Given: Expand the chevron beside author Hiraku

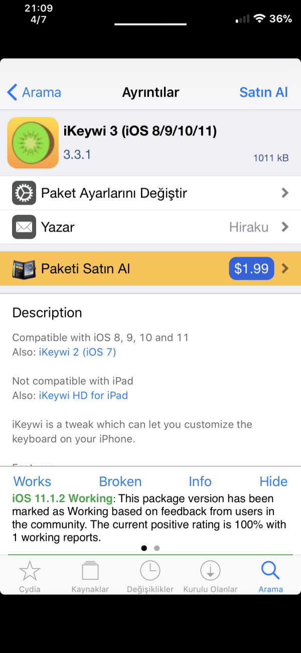Looking at the screenshot, I should [x=285, y=227].
